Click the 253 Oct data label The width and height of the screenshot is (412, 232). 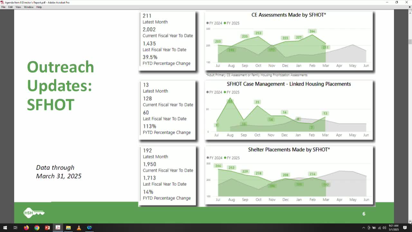point(258,33)
